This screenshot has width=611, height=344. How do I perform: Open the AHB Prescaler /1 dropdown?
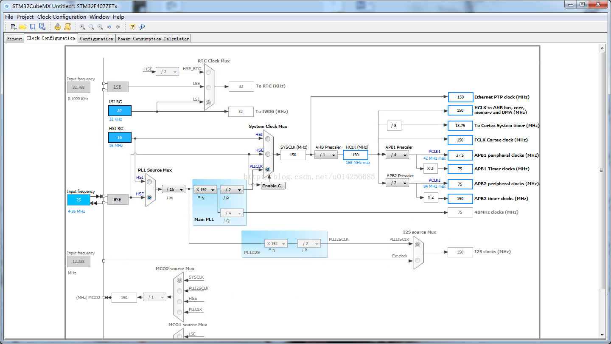click(x=326, y=155)
